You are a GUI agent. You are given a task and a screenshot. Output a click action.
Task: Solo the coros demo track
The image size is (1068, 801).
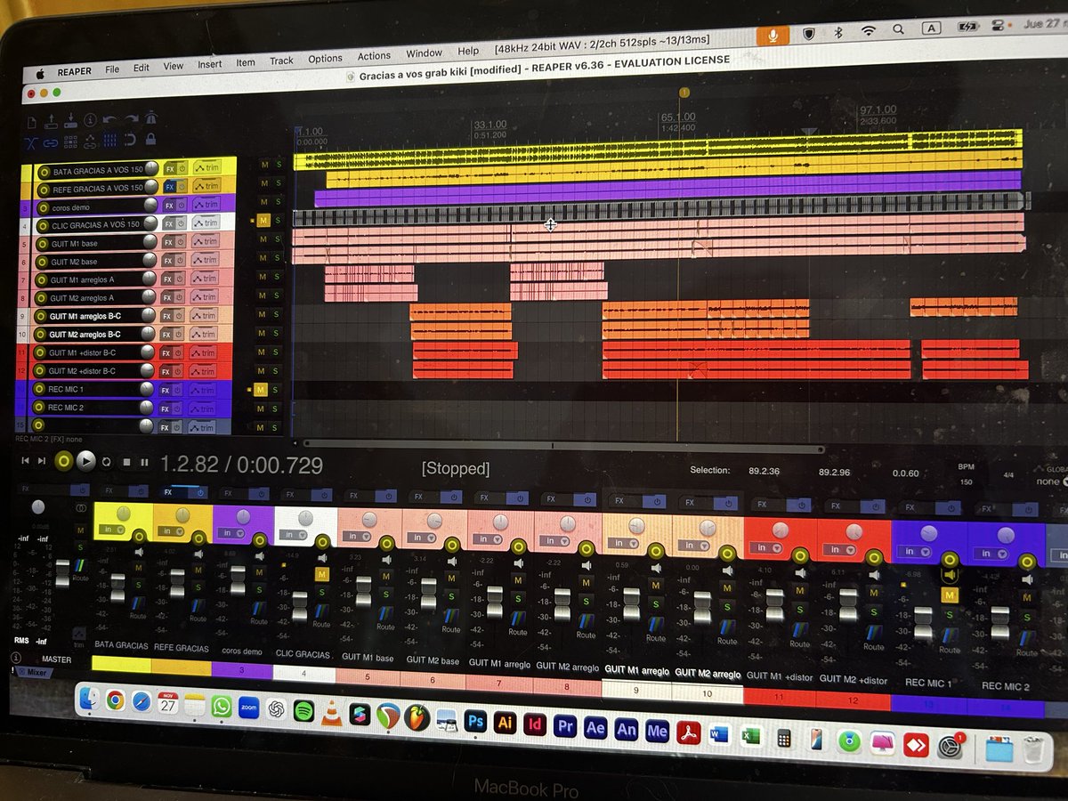point(276,202)
